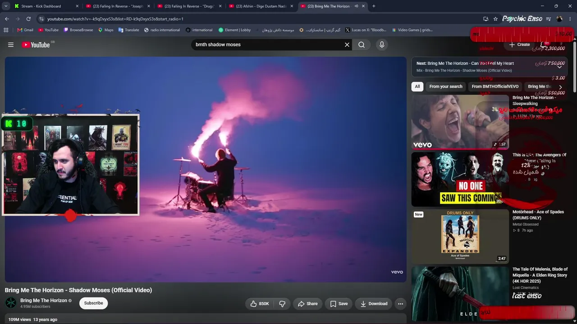The width and height of the screenshot is (577, 324).
Task: Open Motörhead Ace of Spades DRUMS ONLY title
Action: 538,215
